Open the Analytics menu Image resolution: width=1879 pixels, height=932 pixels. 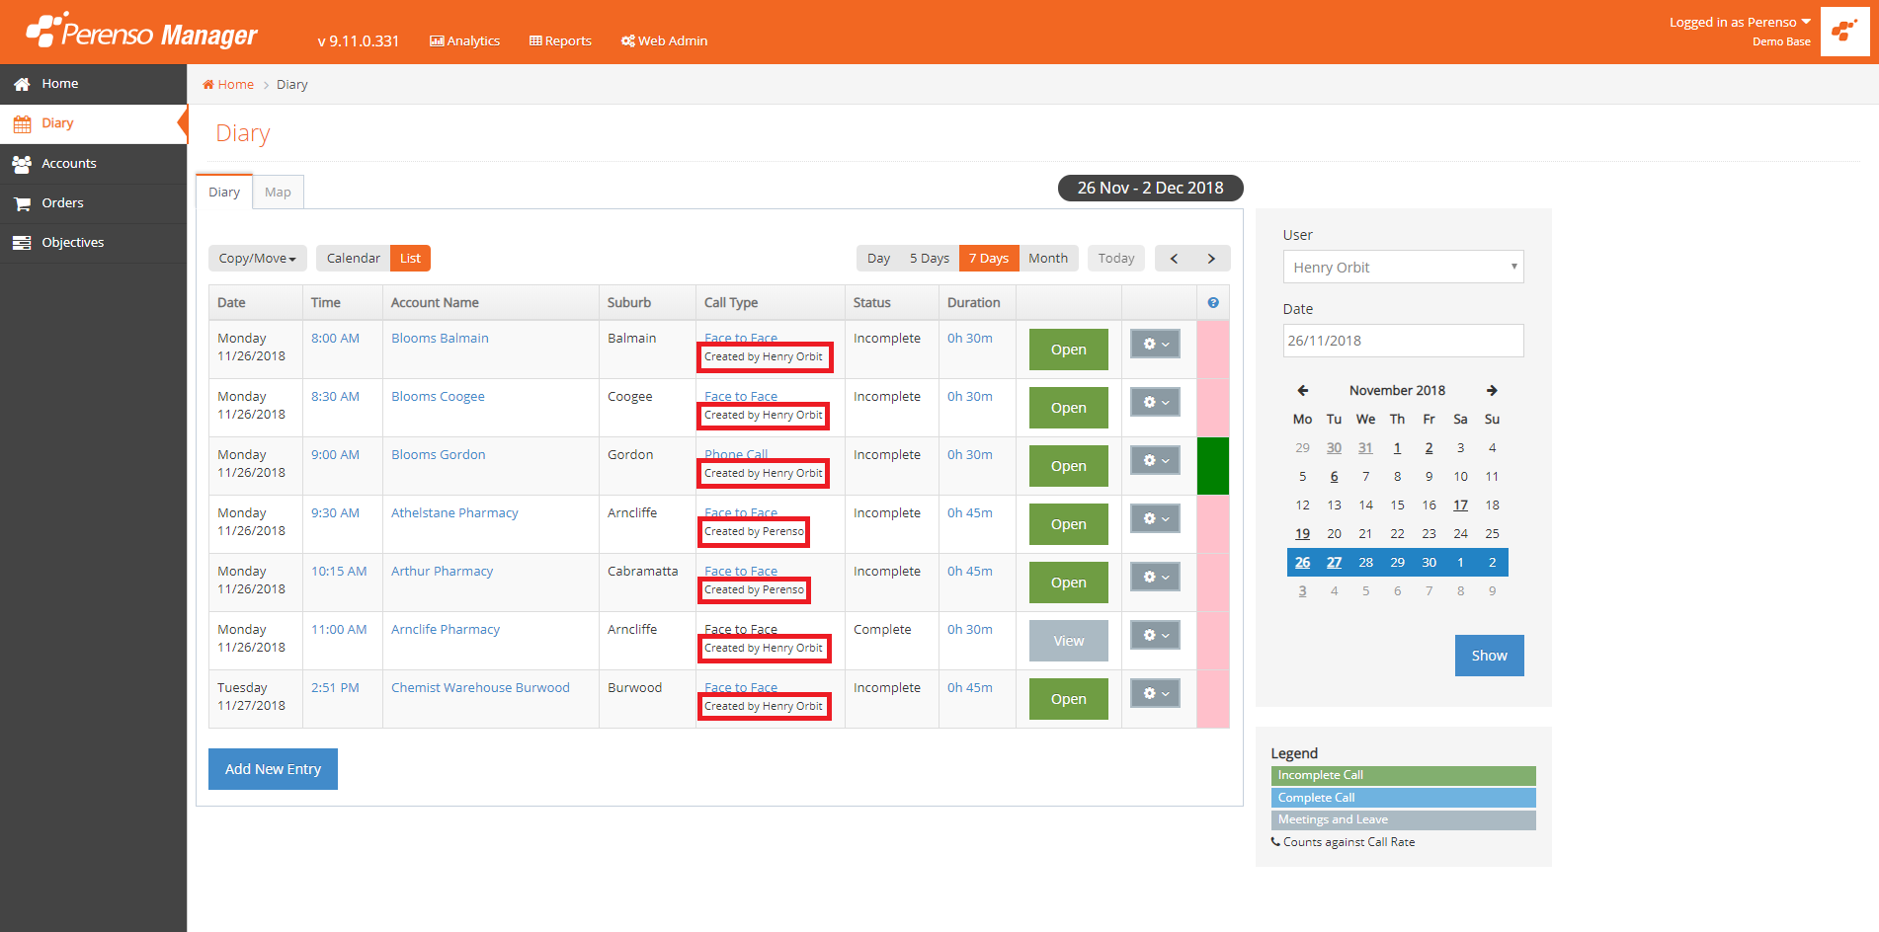[x=464, y=40]
